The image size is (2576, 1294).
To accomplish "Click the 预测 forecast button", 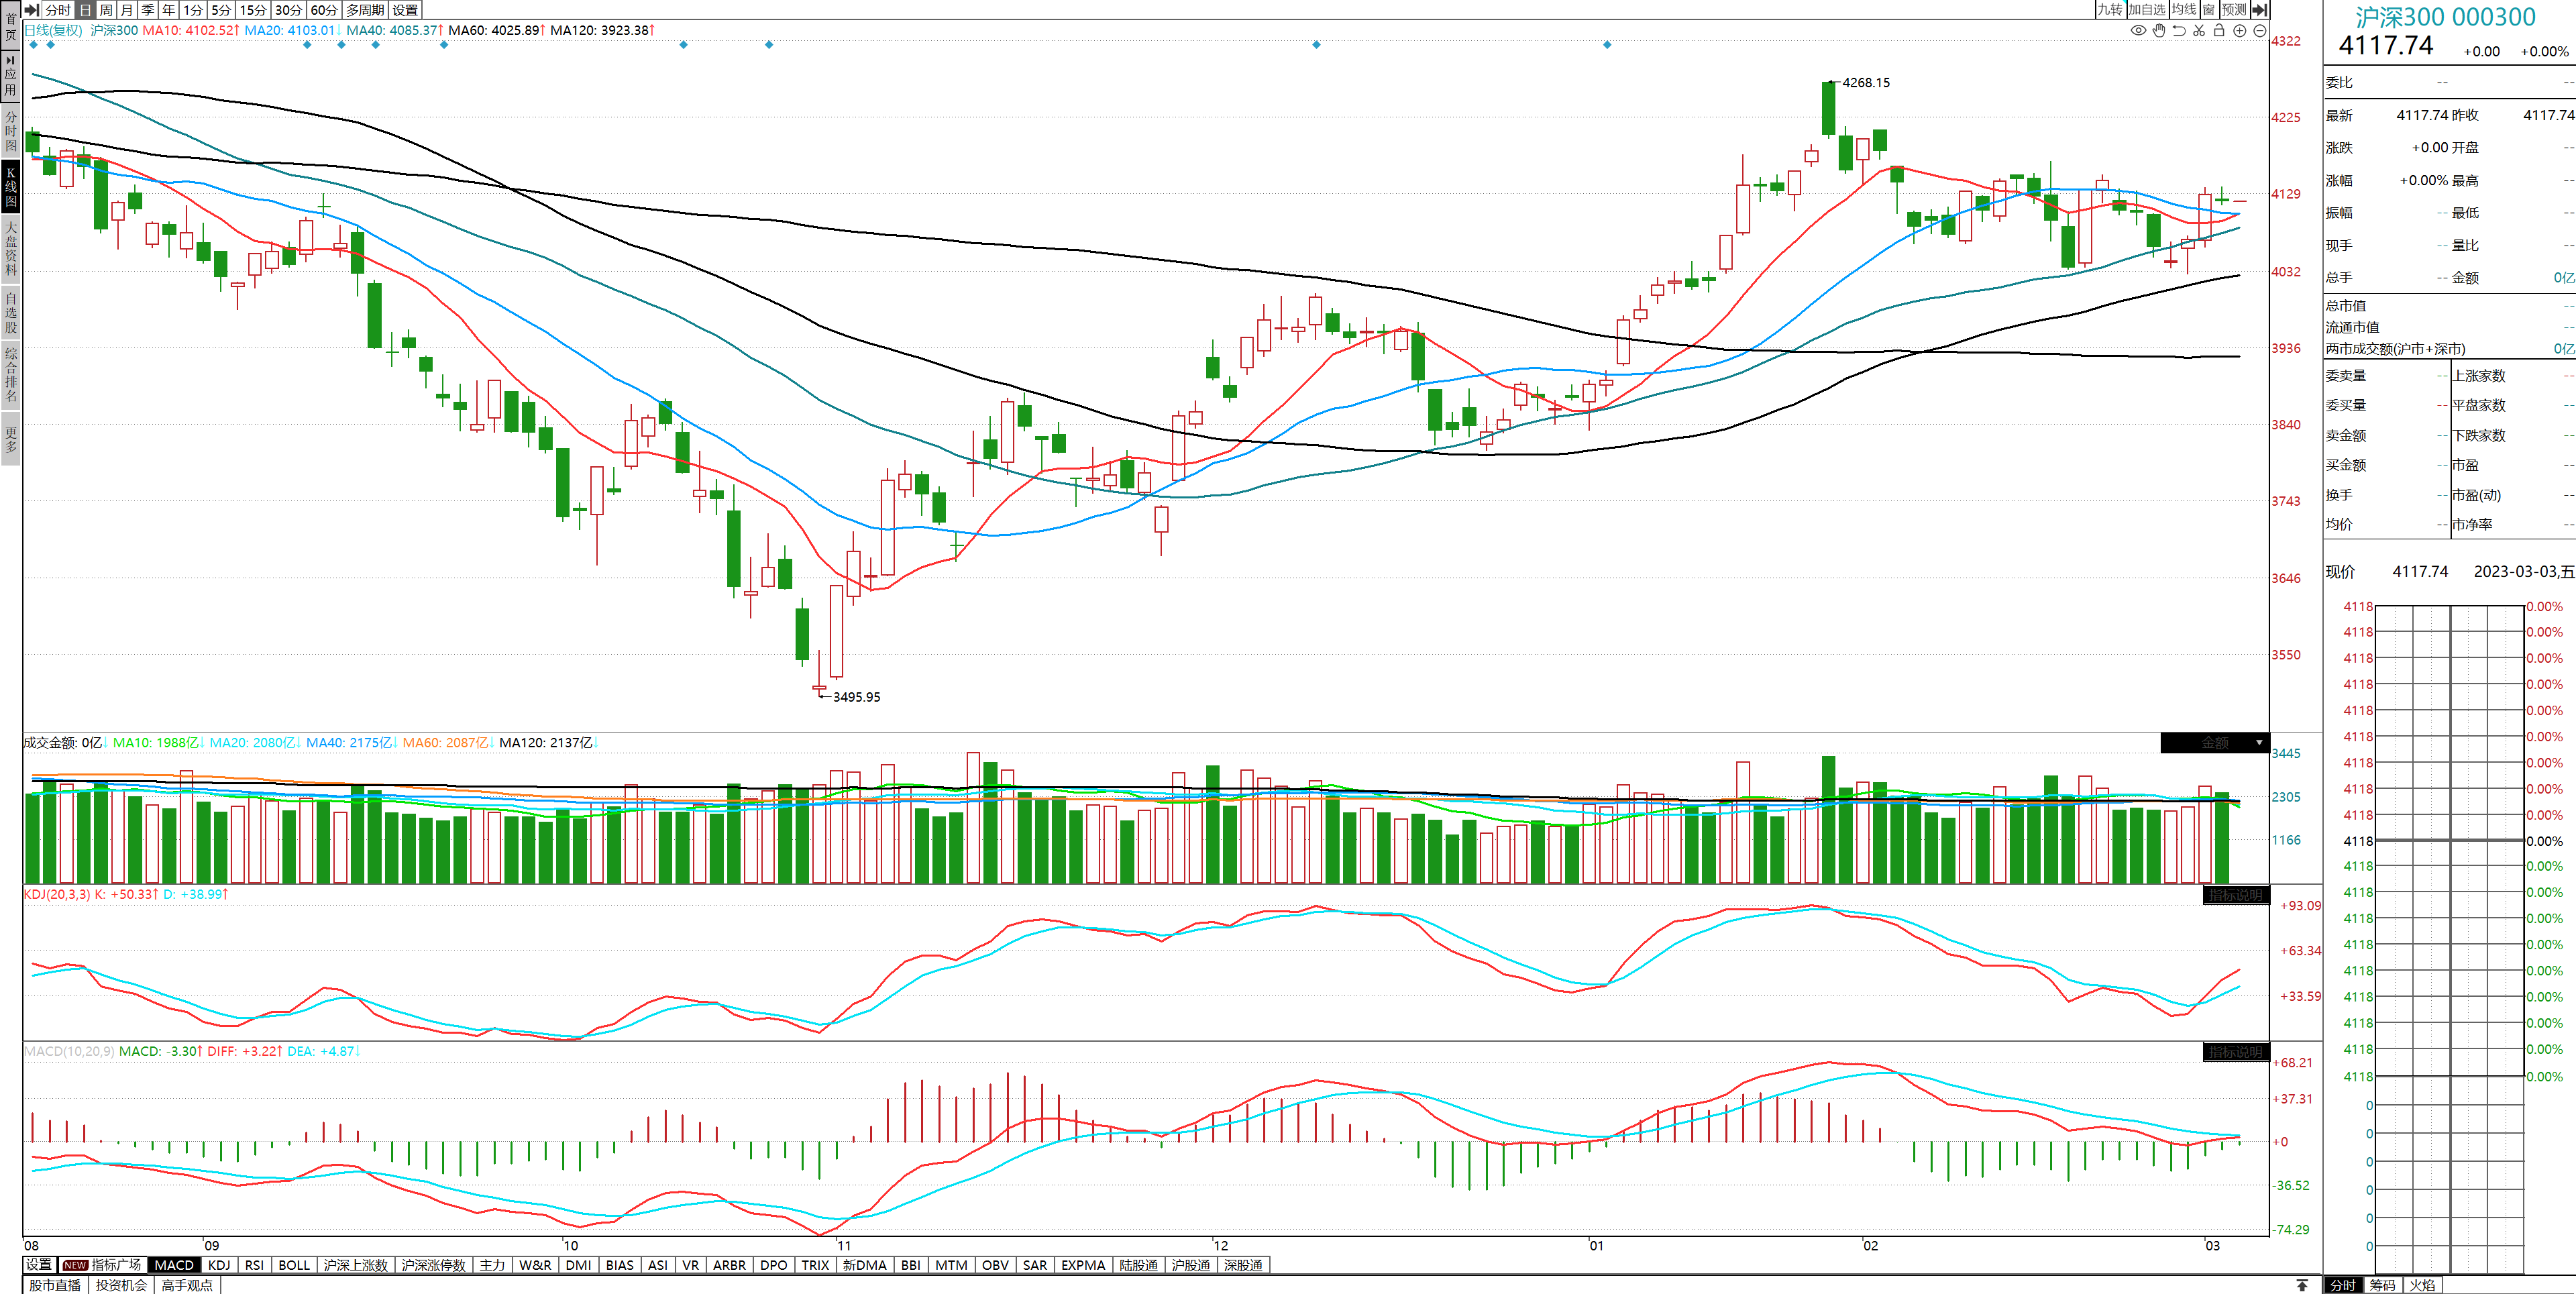I will coord(2233,9).
